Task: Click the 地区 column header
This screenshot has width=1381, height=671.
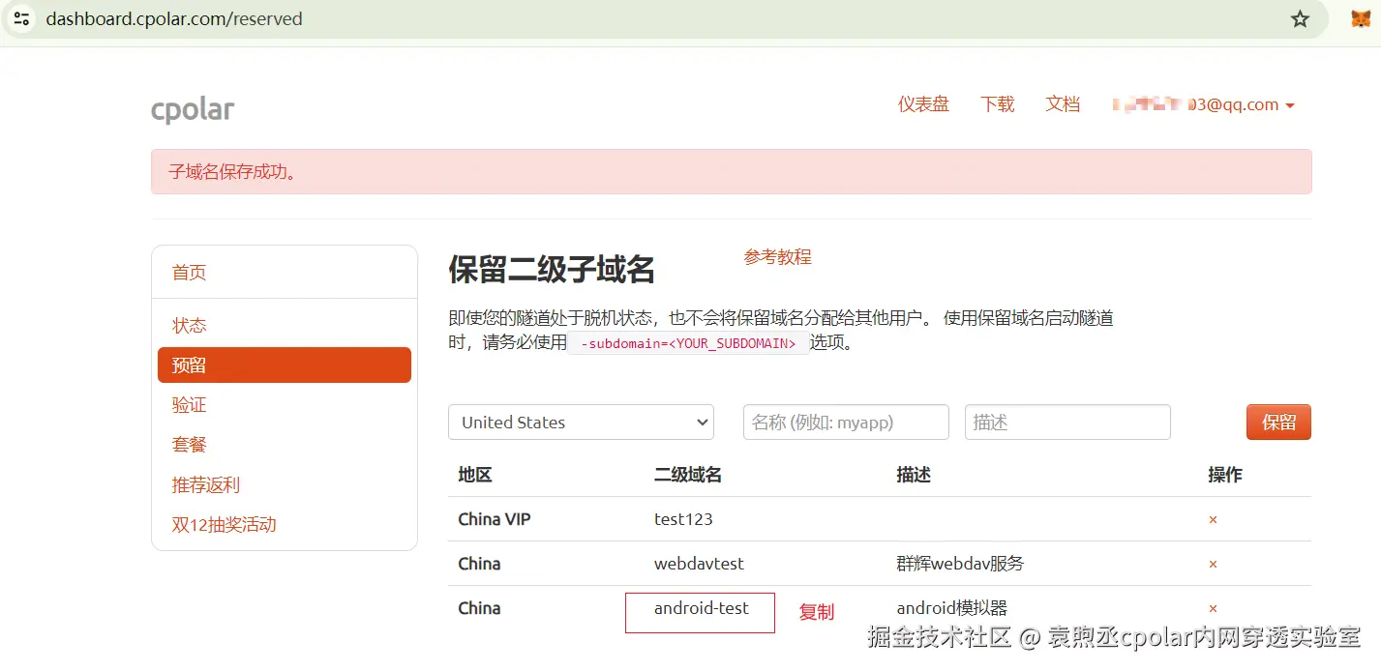Action: pos(475,475)
